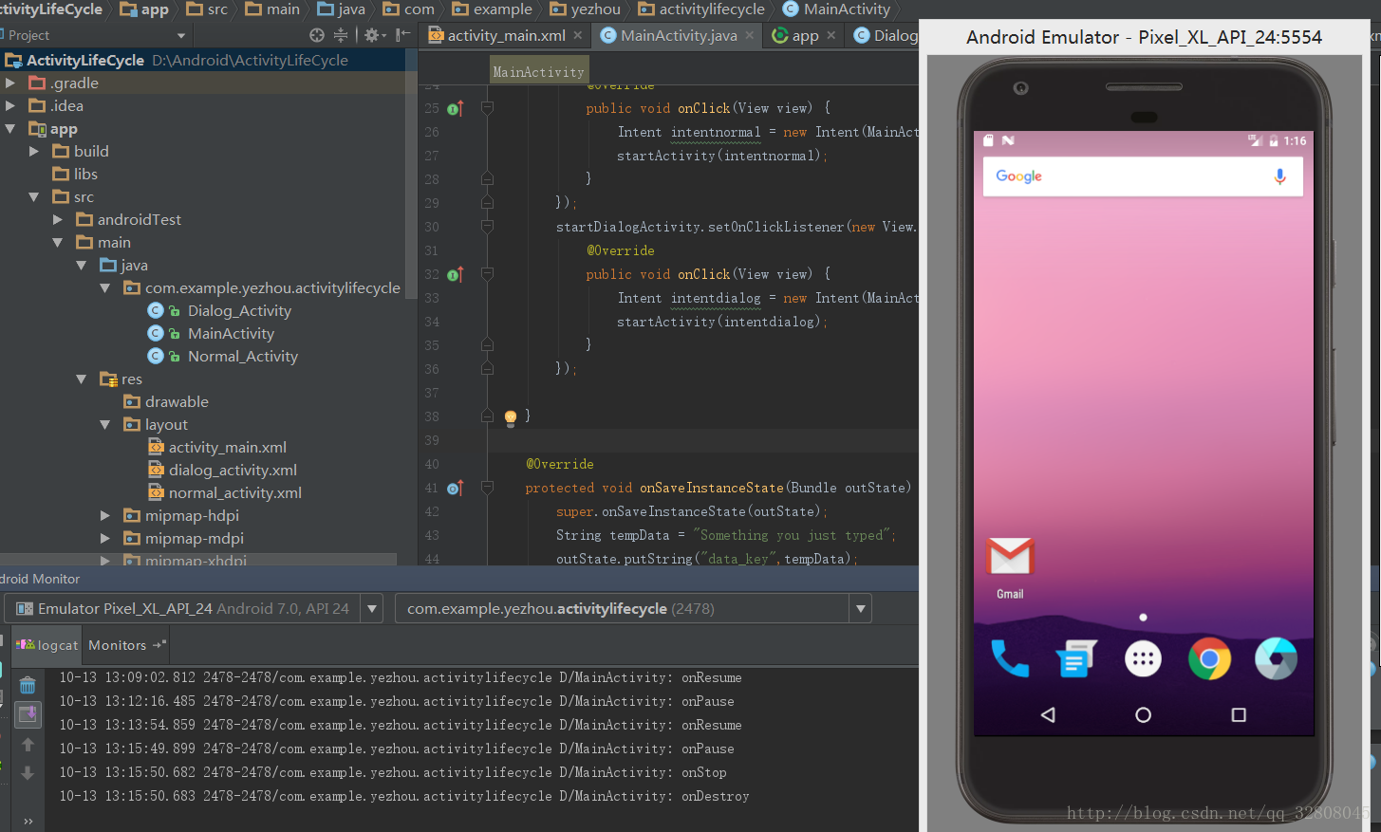
Task: Launch Chrome in emulator dock
Action: coord(1209,658)
